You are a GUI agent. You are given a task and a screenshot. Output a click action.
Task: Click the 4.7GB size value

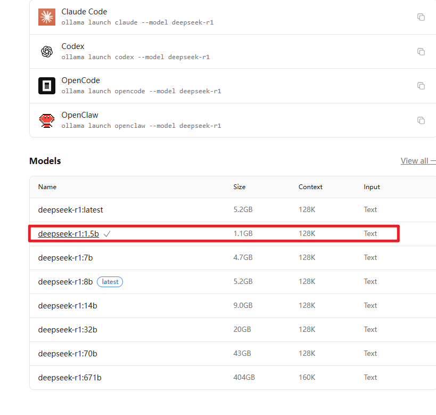click(x=243, y=257)
